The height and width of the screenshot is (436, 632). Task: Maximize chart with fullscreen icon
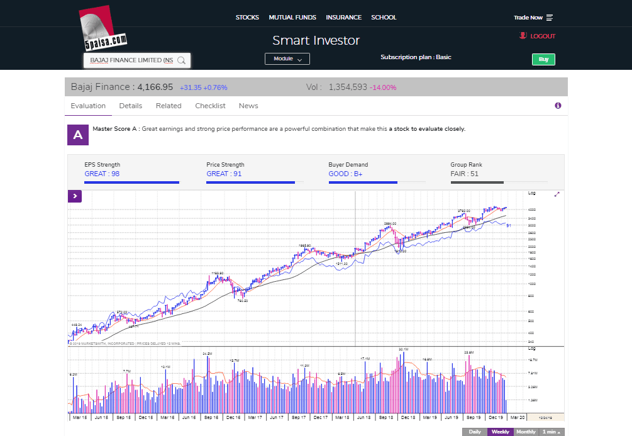557,194
